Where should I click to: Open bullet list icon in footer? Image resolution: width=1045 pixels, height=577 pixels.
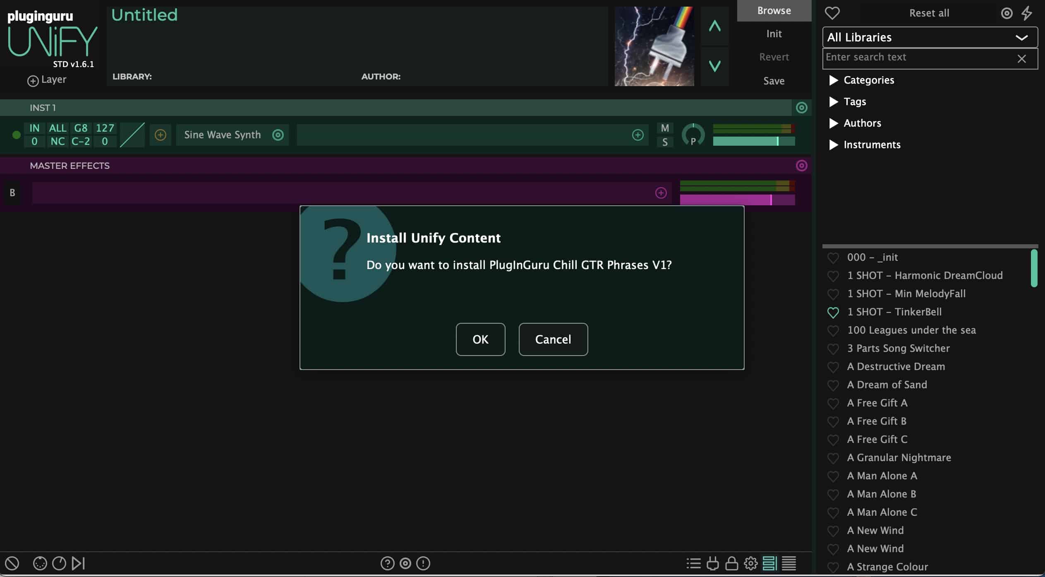coord(694,563)
